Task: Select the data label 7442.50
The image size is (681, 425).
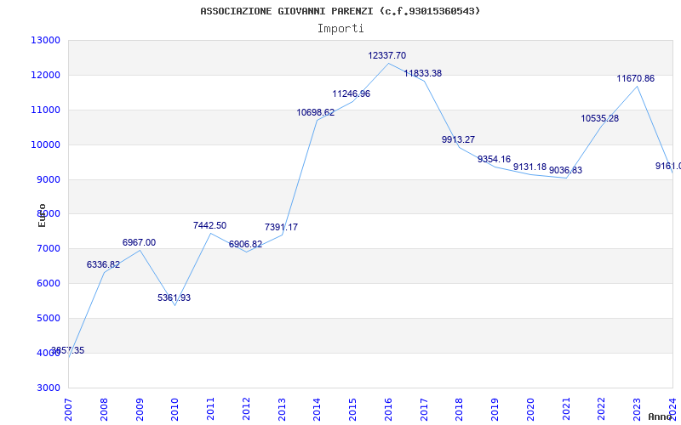Action: point(209,225)
